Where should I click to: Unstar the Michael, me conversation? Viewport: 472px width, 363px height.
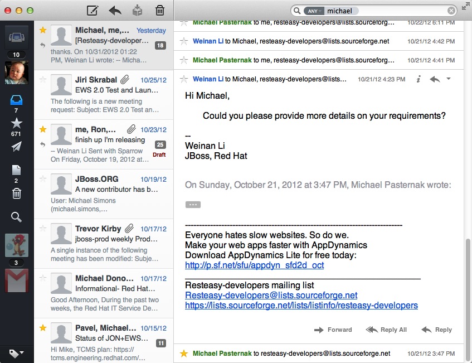click(43, 30)
